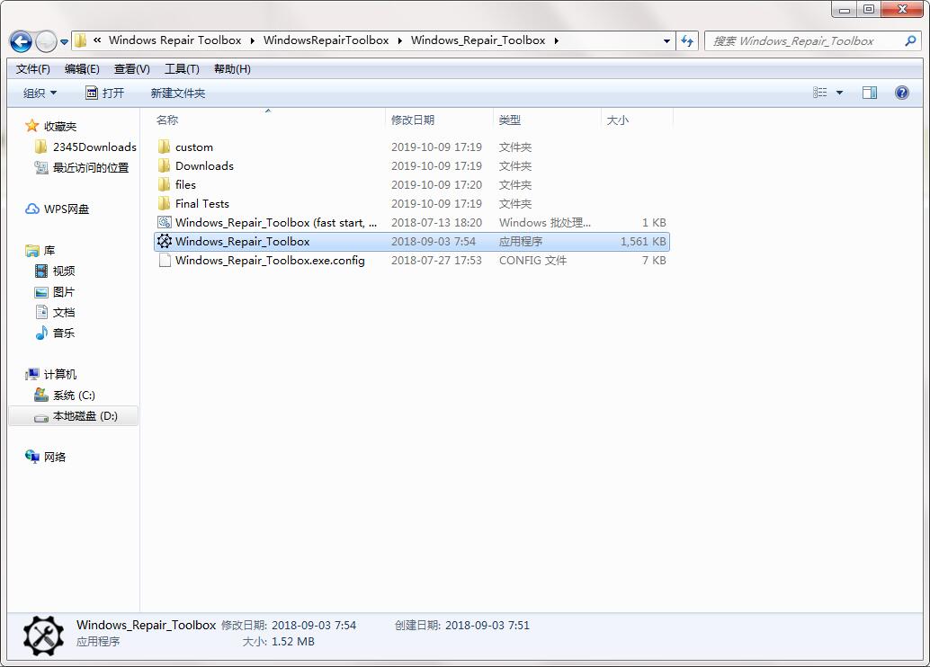
Task: Click the large app icon in details pane
Action: [43, 636]
